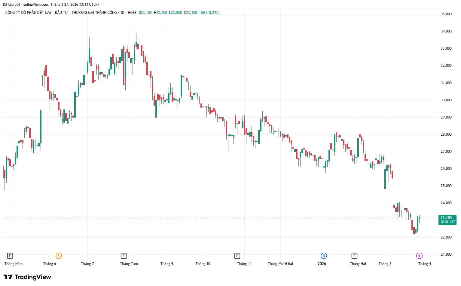Click the TradingView logo at bottom left
The height and width of the screenshot is (286, 461).
coord(27,277)
